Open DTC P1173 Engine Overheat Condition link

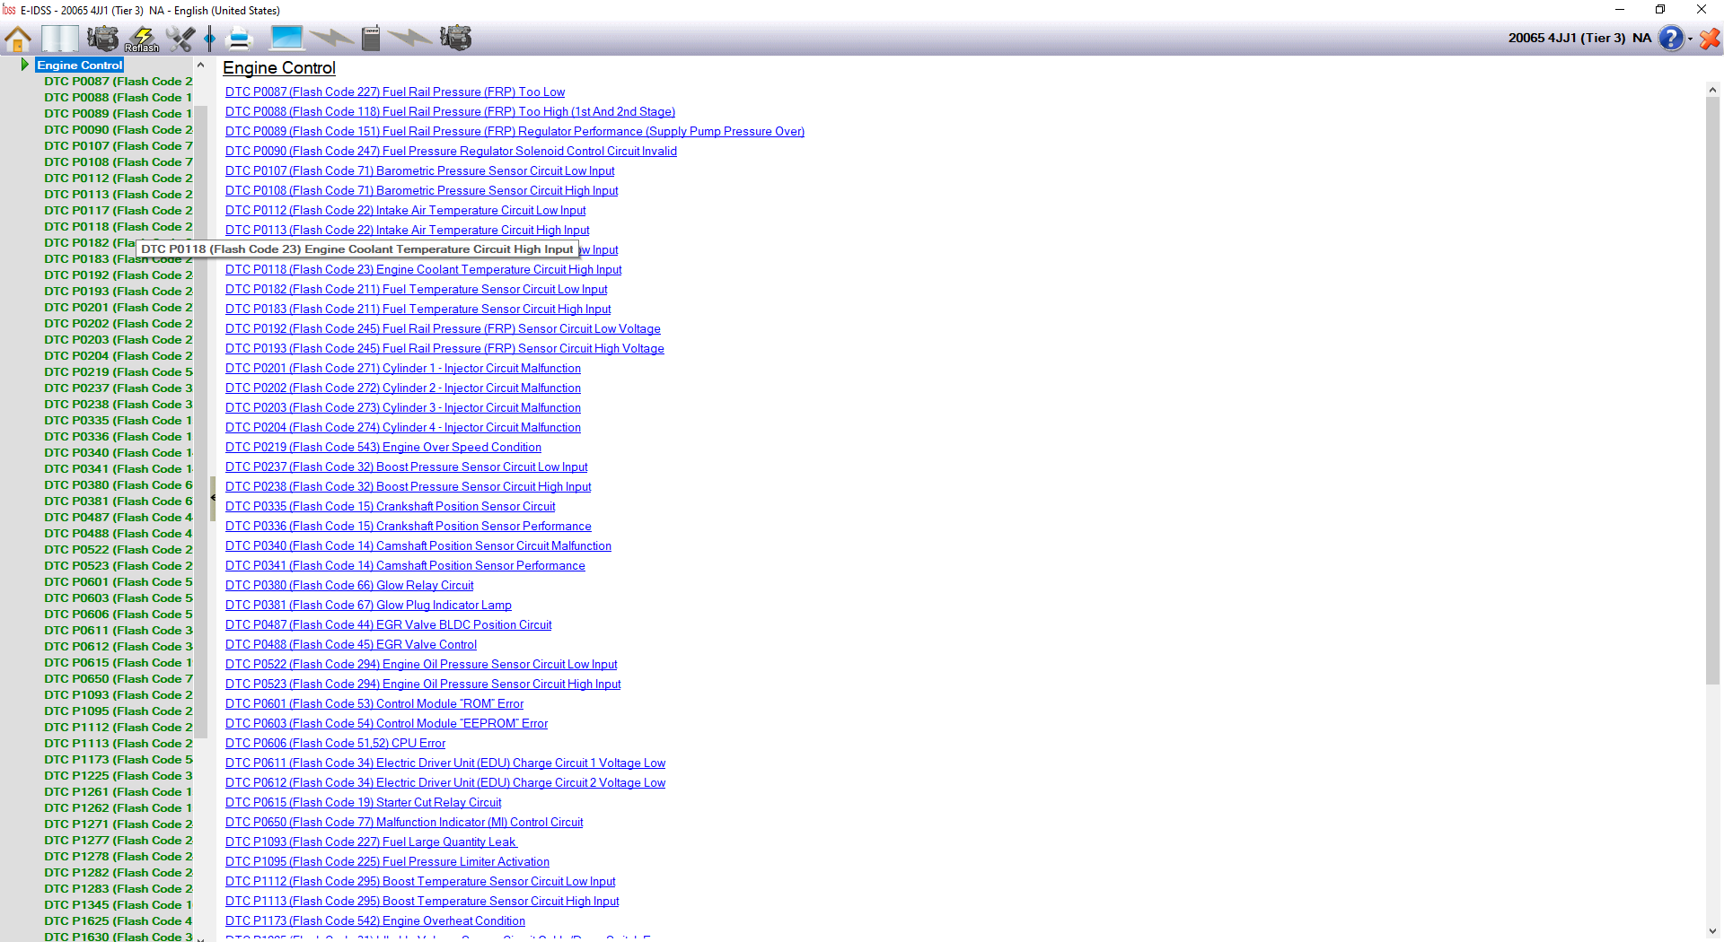[374, 921]
